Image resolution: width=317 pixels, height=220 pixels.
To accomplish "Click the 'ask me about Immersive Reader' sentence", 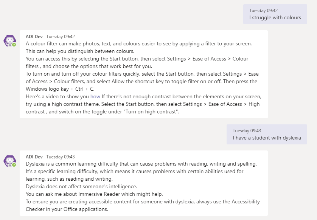I will pos(94,194).
